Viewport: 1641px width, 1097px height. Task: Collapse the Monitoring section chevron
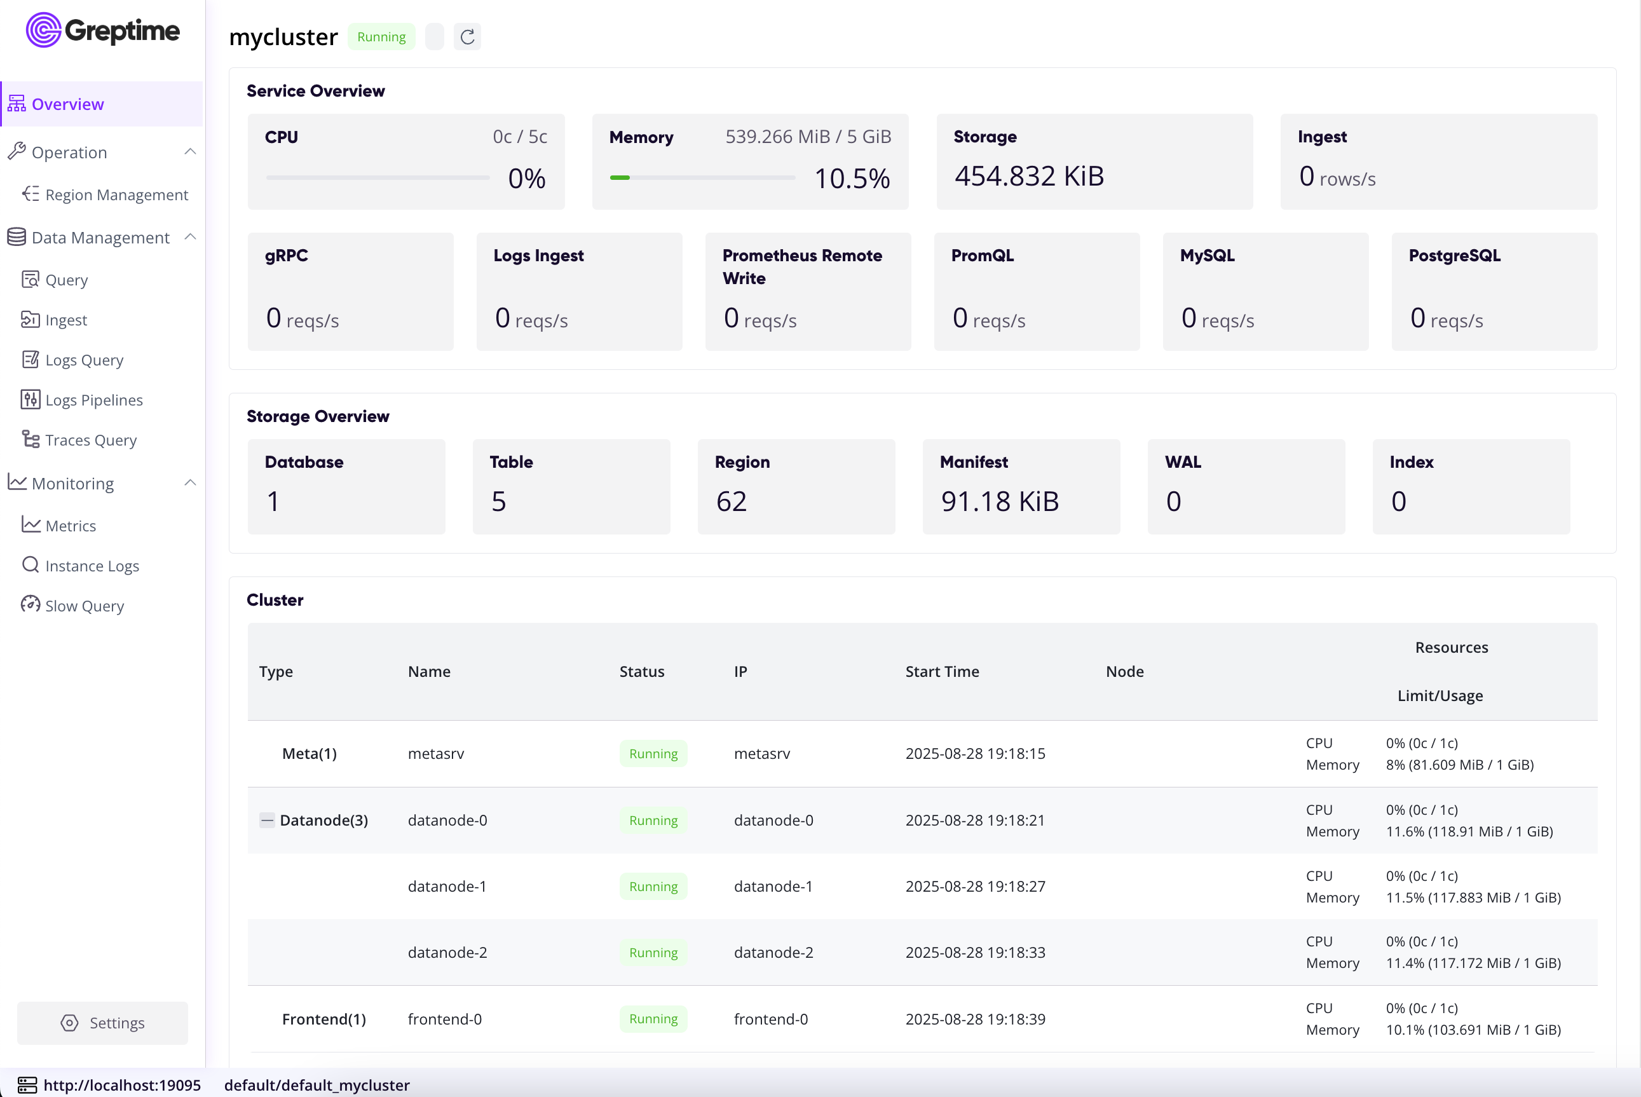pyautogui.click(x=189, y=483)
